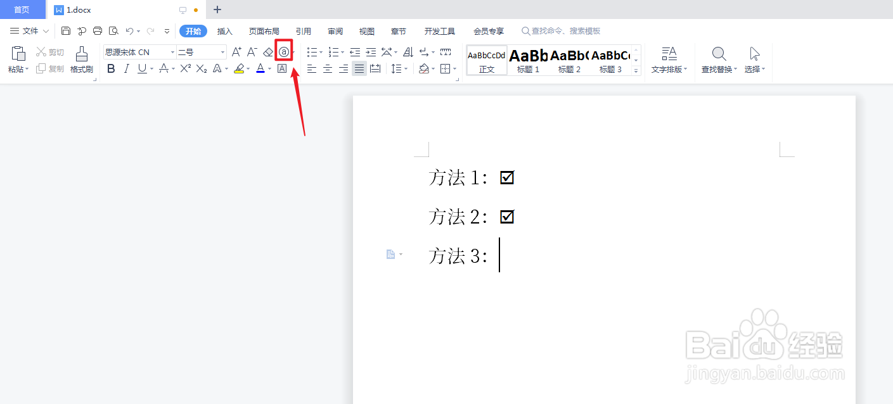Viewport: 893px width, 404px height.
Task: Click the Print icon in quick access toolbar
Action: pyautogui.click(x=98, y=30)
